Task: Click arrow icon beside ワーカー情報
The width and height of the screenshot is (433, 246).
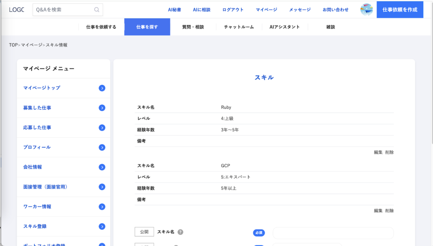Action: tap(102, 207)
